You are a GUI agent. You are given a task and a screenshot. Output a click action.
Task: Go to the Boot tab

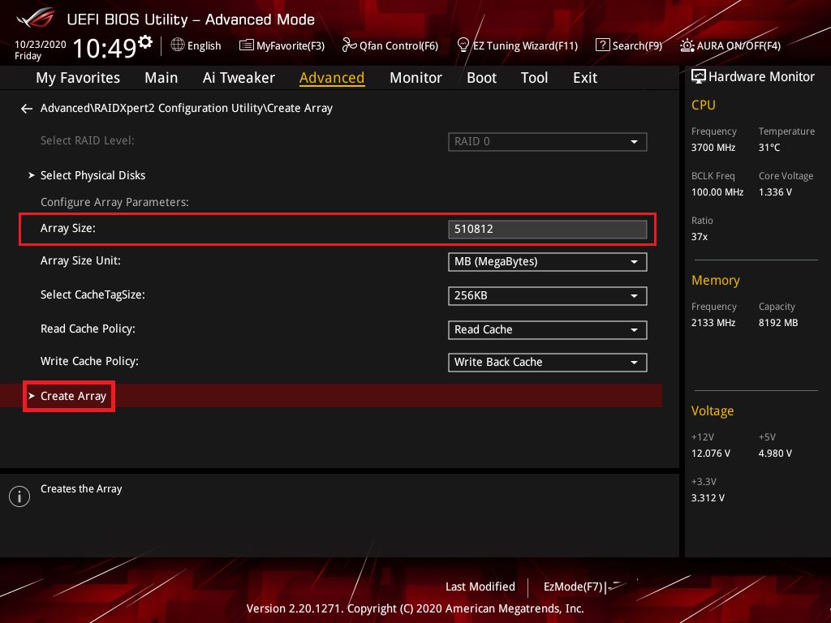click(481, 78)
